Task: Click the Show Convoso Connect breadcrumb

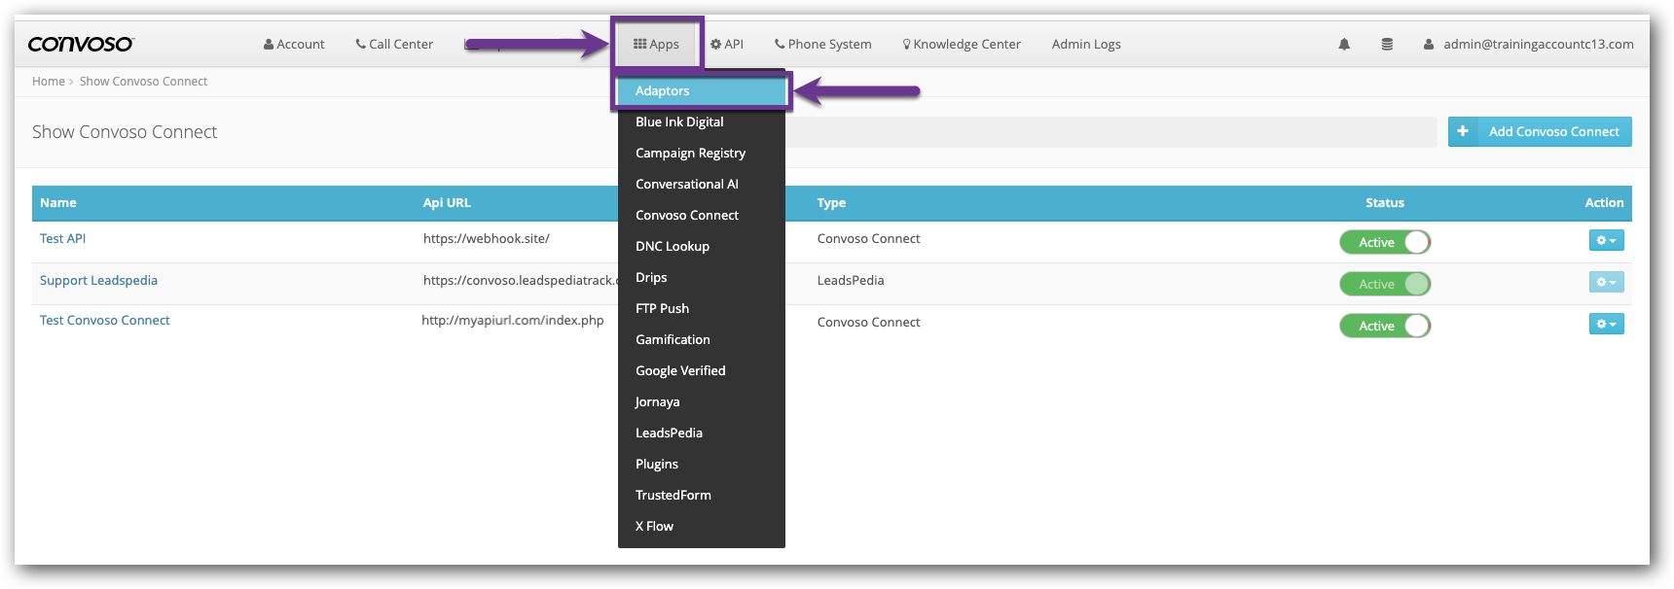Action: (143, 82)
